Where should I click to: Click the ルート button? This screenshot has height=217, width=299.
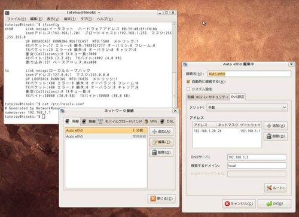[276, 188]
